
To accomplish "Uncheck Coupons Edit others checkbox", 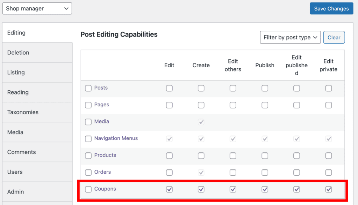I will tap(233, 189).
